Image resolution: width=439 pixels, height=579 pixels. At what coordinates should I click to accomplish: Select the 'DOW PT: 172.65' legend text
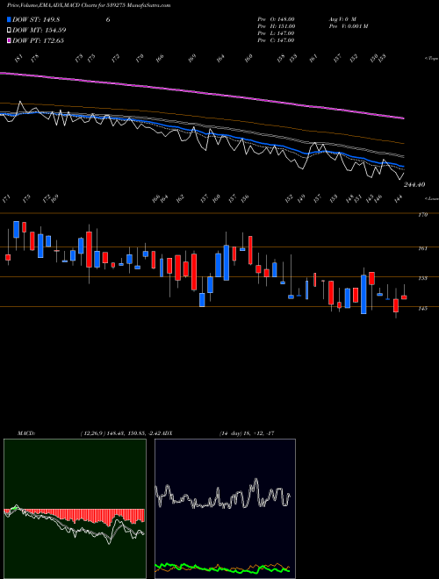point(38,40)
